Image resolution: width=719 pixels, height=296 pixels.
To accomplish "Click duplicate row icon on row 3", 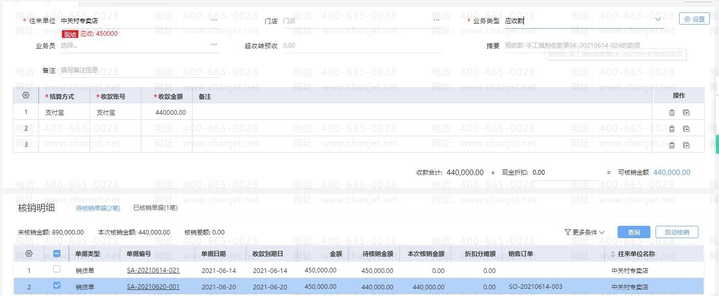I will coord(686,145).
